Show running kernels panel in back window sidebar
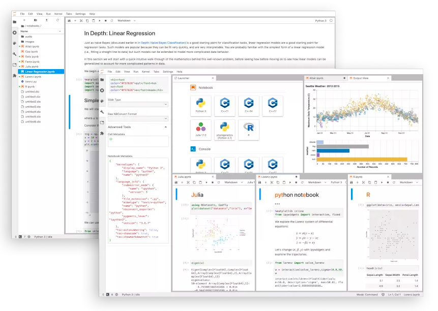The width and height of the screenshot is (438, 311). (15, 33)
